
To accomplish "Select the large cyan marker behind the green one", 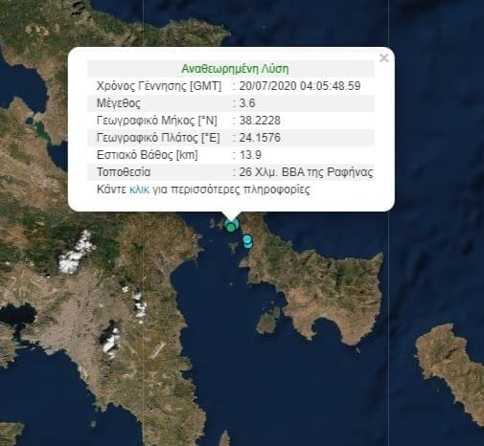I will point(234,223).
